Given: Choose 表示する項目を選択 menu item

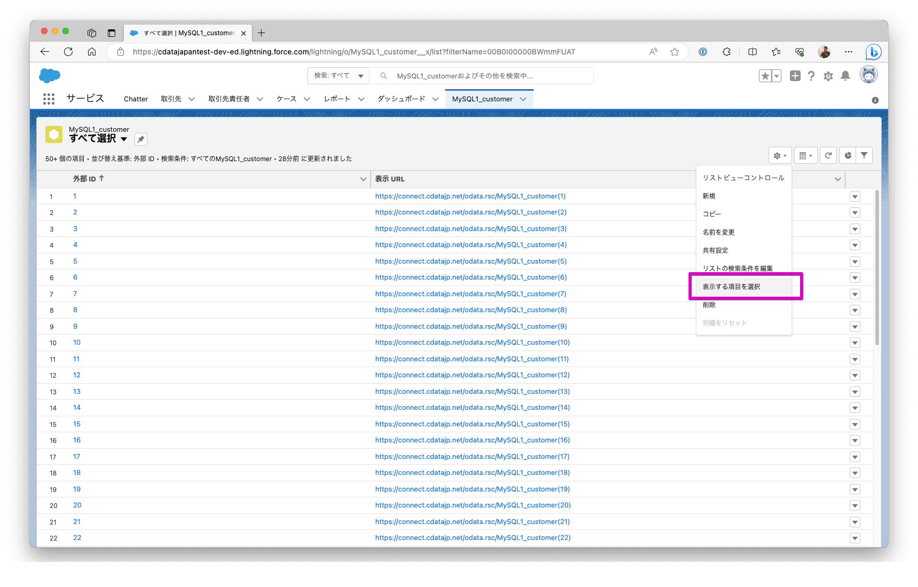Looking at the screenshot, I should (744, 287).
